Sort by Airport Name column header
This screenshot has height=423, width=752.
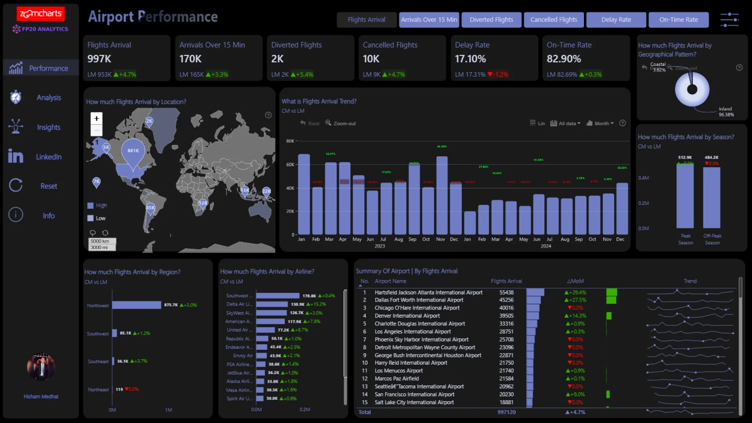click(x=390, y=281)
